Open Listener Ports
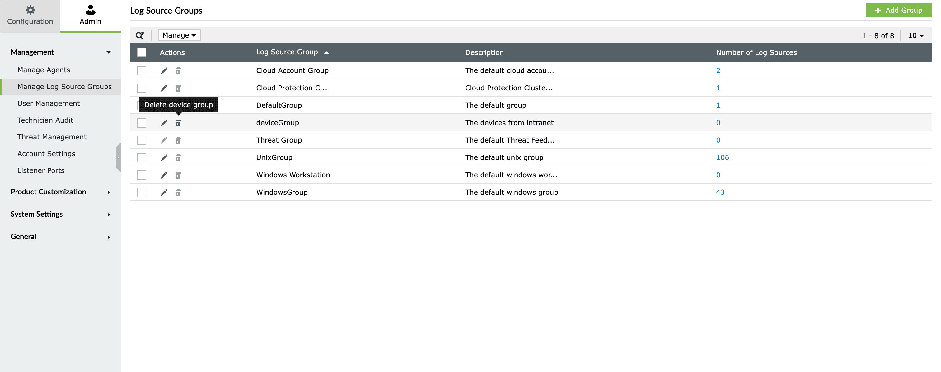The width and height of the screenshot is (941, 372). tap(40, 170)
